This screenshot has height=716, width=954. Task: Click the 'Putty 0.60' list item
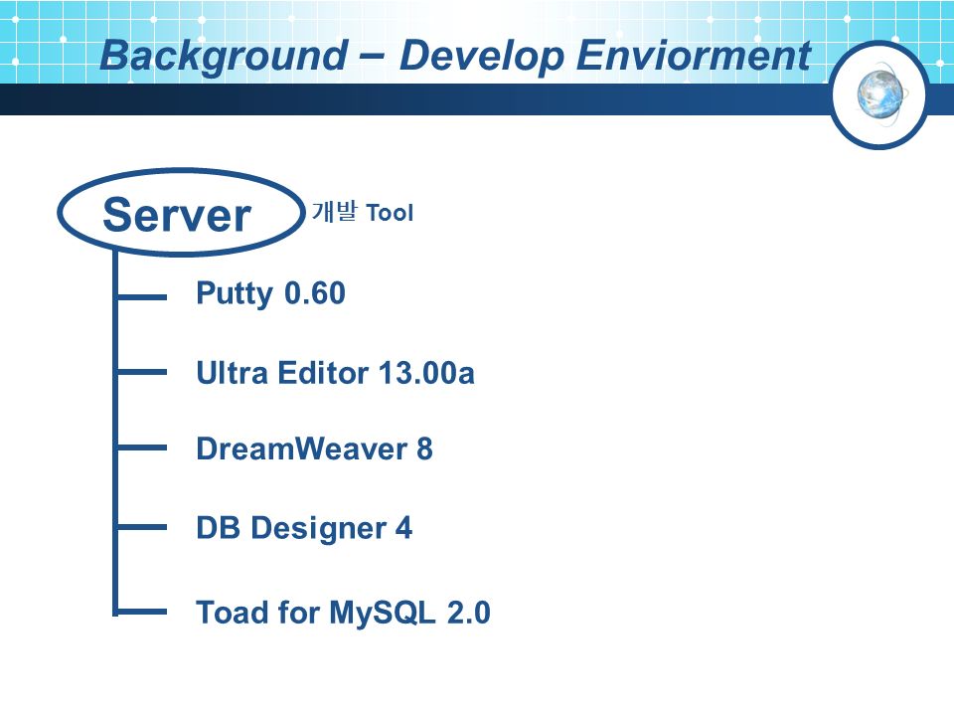click(x=270, y=294)
